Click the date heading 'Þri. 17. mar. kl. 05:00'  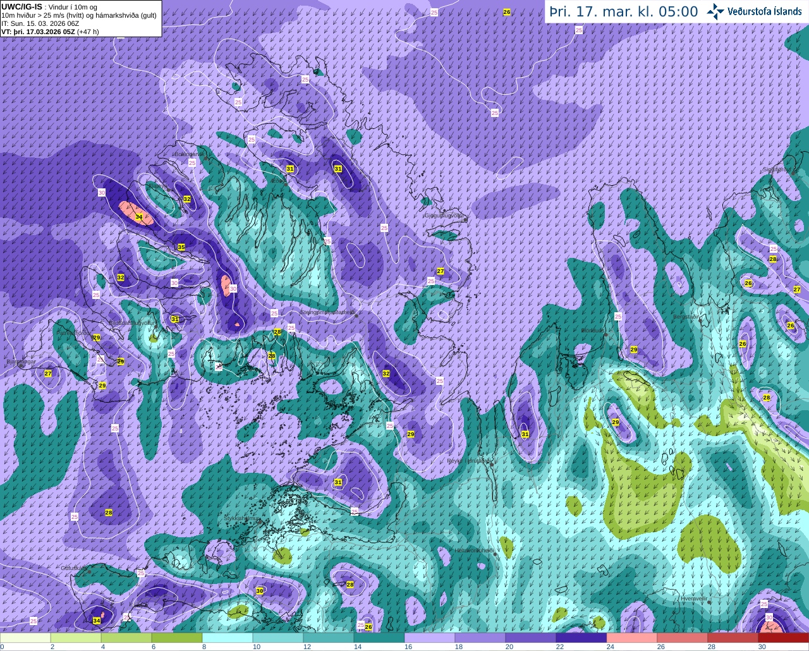[624, 11]
